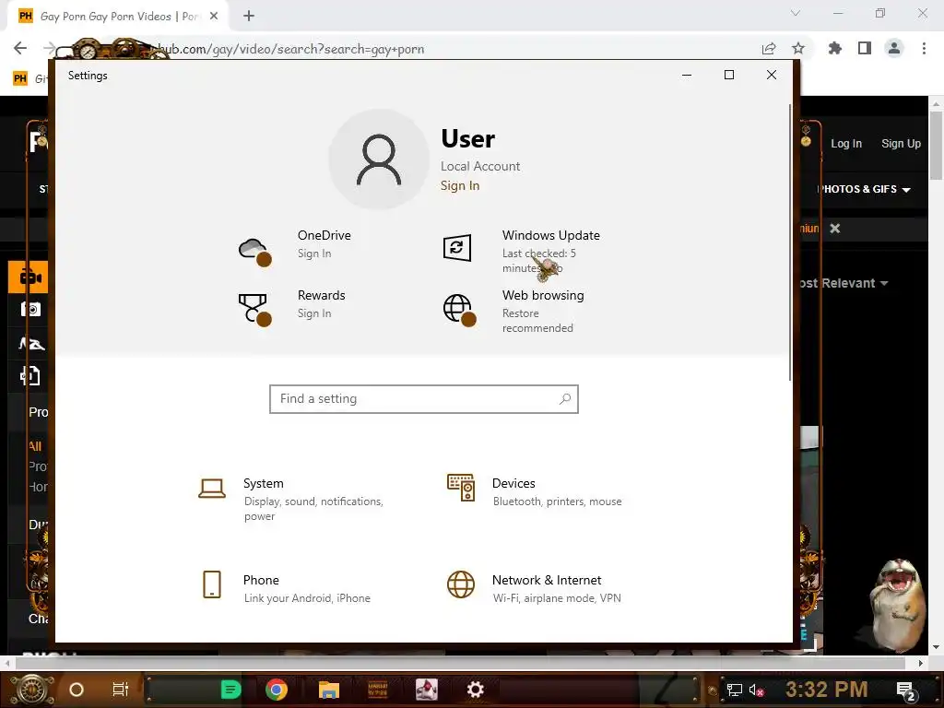Open the Most Relevant sort dropdown in Chrome
The width and height of the screenshot is (944, 708).
pyautogui.click(x=844, y=283)
